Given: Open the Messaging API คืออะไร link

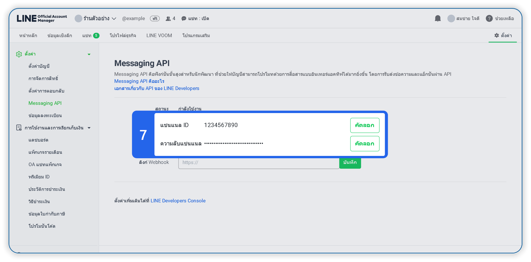Looking at the screenshot, I should (139, 81).
